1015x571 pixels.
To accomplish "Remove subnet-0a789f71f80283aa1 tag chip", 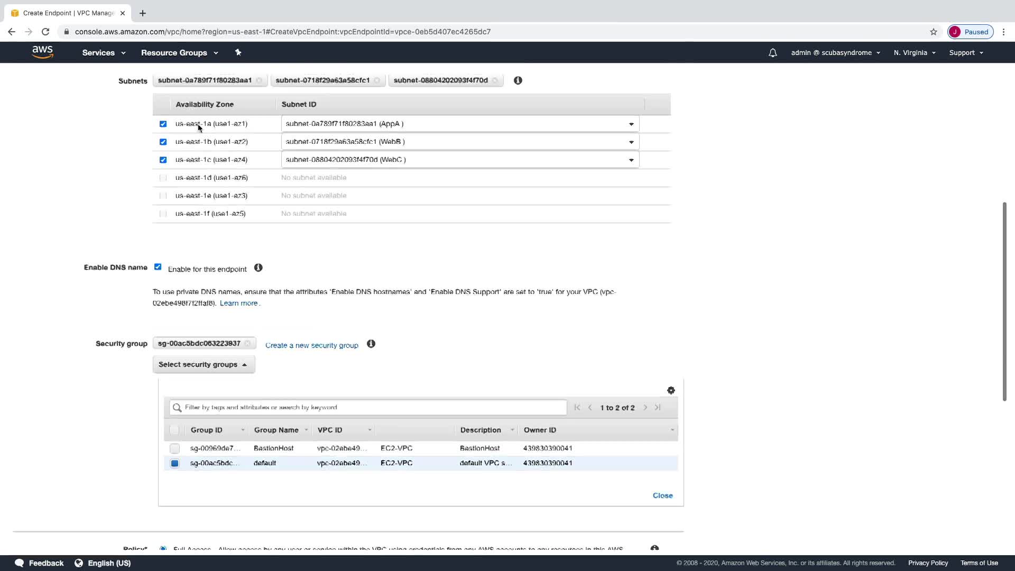I will [259, 81].
